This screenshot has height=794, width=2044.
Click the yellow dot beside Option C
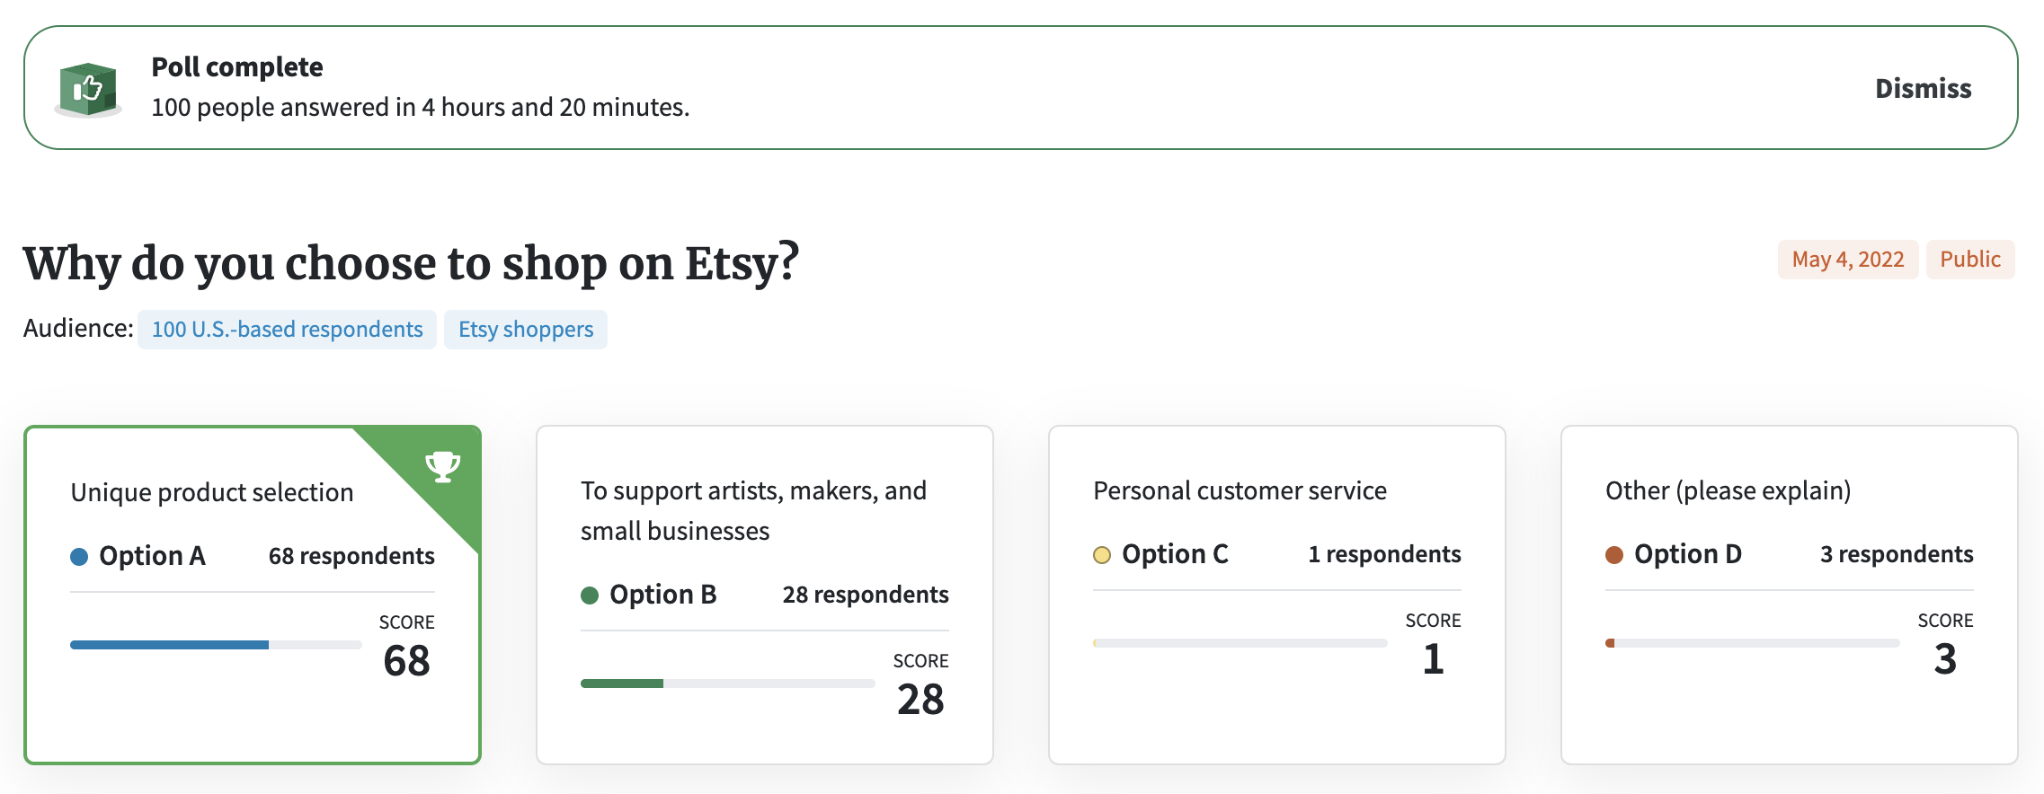[1102, 555]
